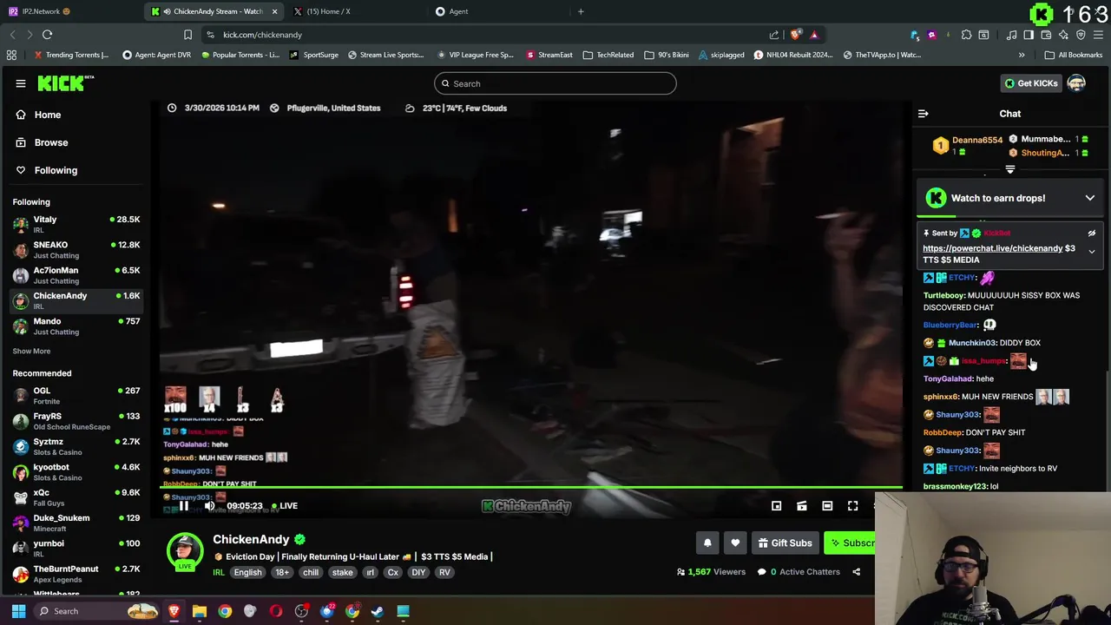Viewport: 1111px width, 625px height.
Task: Mute the stream volume
Action: (x=209, y=506)
